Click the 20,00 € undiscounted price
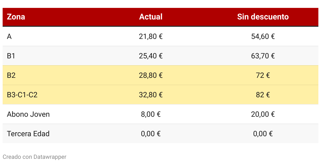The width and height of the screenshot is (321, 163). tap(263, 114)
